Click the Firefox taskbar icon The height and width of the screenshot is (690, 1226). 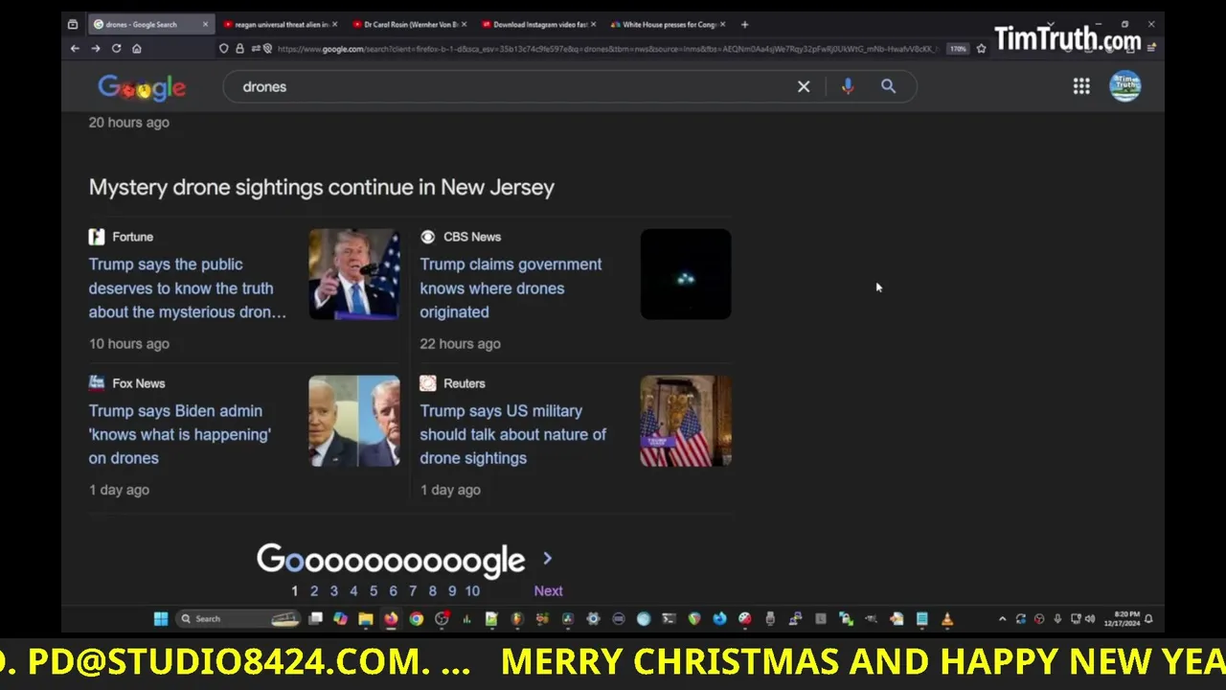391,619
